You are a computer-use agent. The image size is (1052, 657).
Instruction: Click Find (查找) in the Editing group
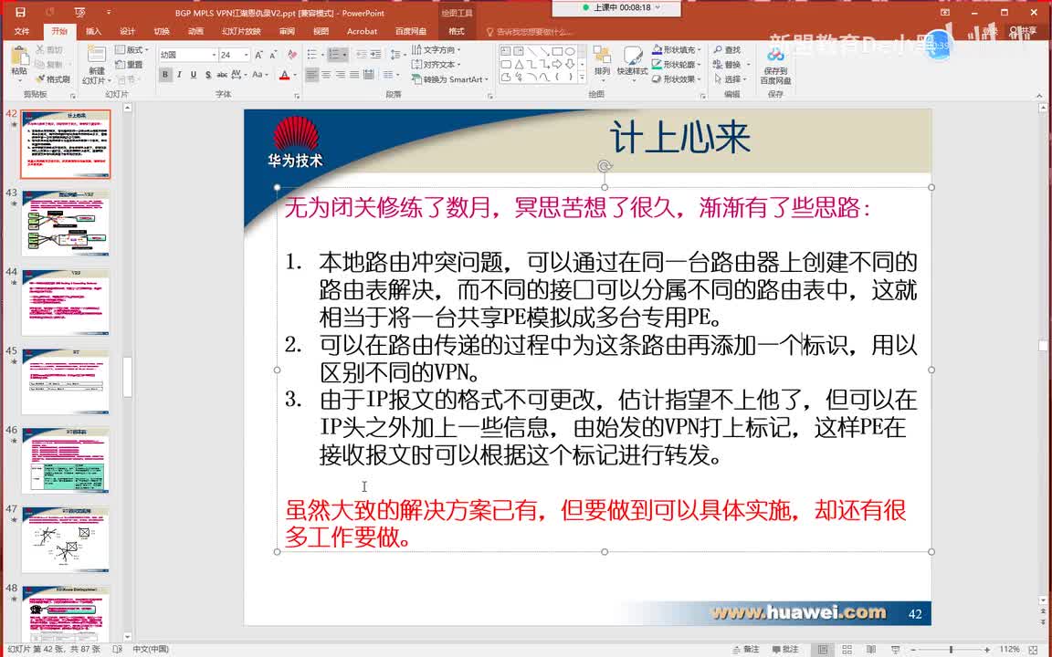point(727,49)
